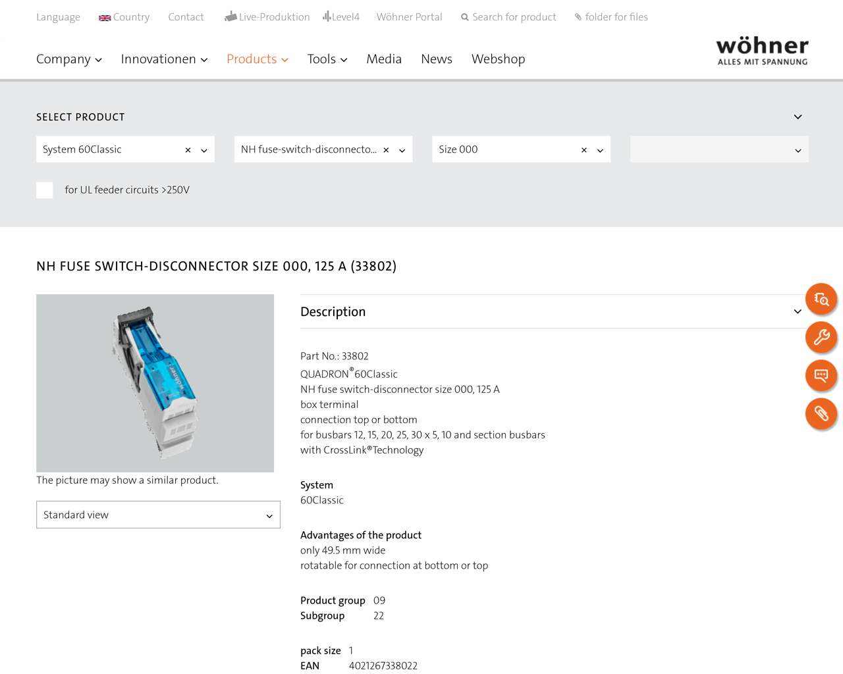Open the Products menu
The height and width of the screenshot is (674, 843).
point(258,59)
